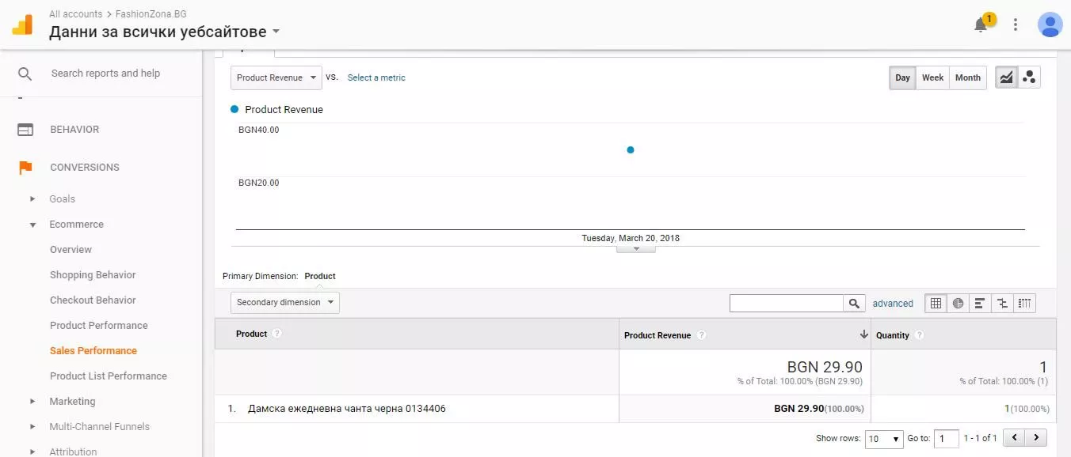The height and width of the screenshot is (457, 1071).
Task: Open the three-dot options menu
Action: 1016,25
